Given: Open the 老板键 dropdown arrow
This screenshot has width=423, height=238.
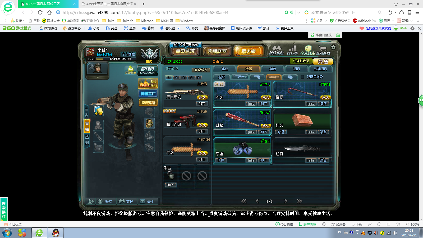Looking at the screenshot, I should [179, 28].
